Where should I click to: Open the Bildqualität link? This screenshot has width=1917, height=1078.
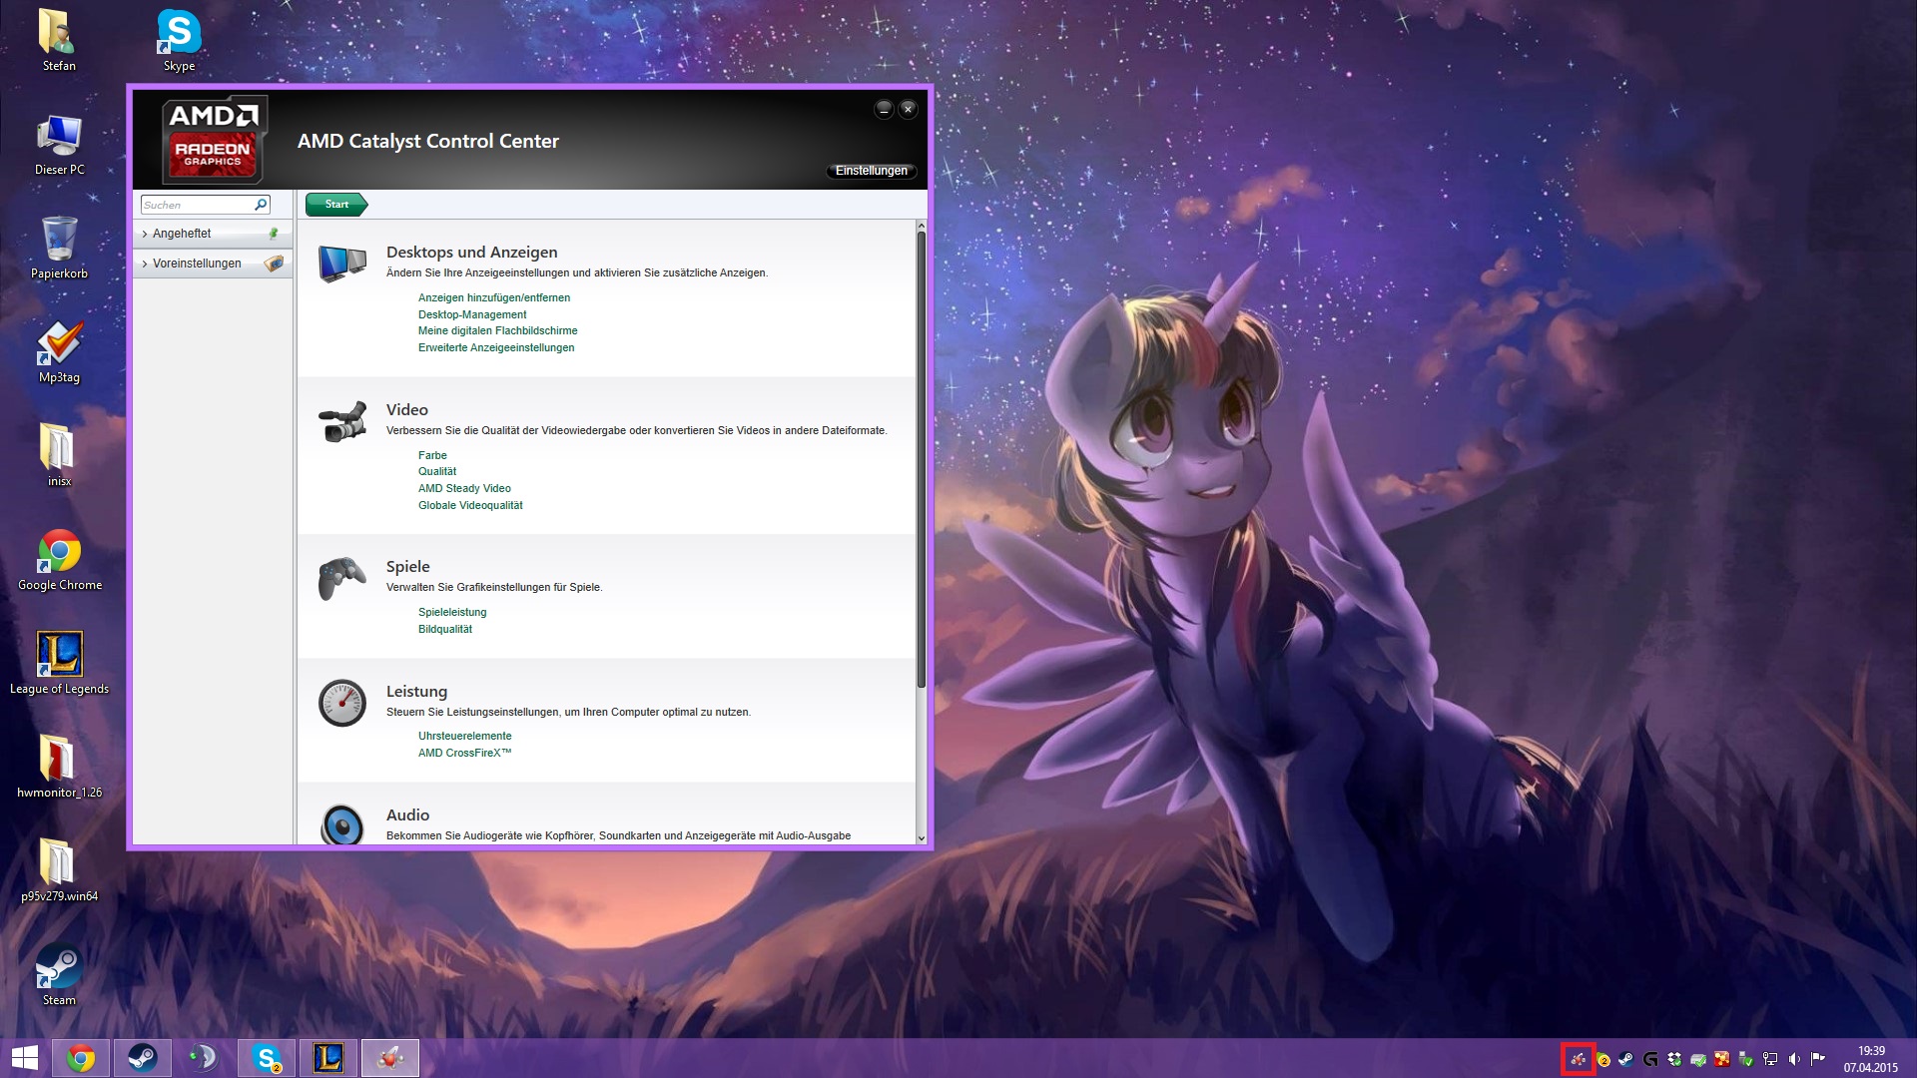coord(445,629)
